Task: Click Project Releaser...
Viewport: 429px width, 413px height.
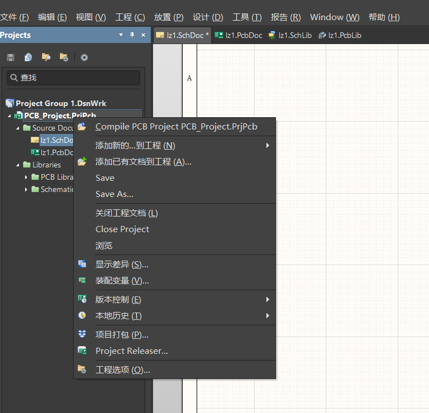Action: point(174,350)
